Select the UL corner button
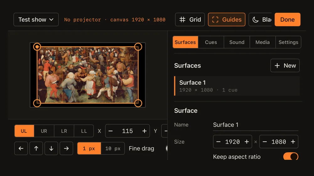314x176 pixels. coord(24,131)
